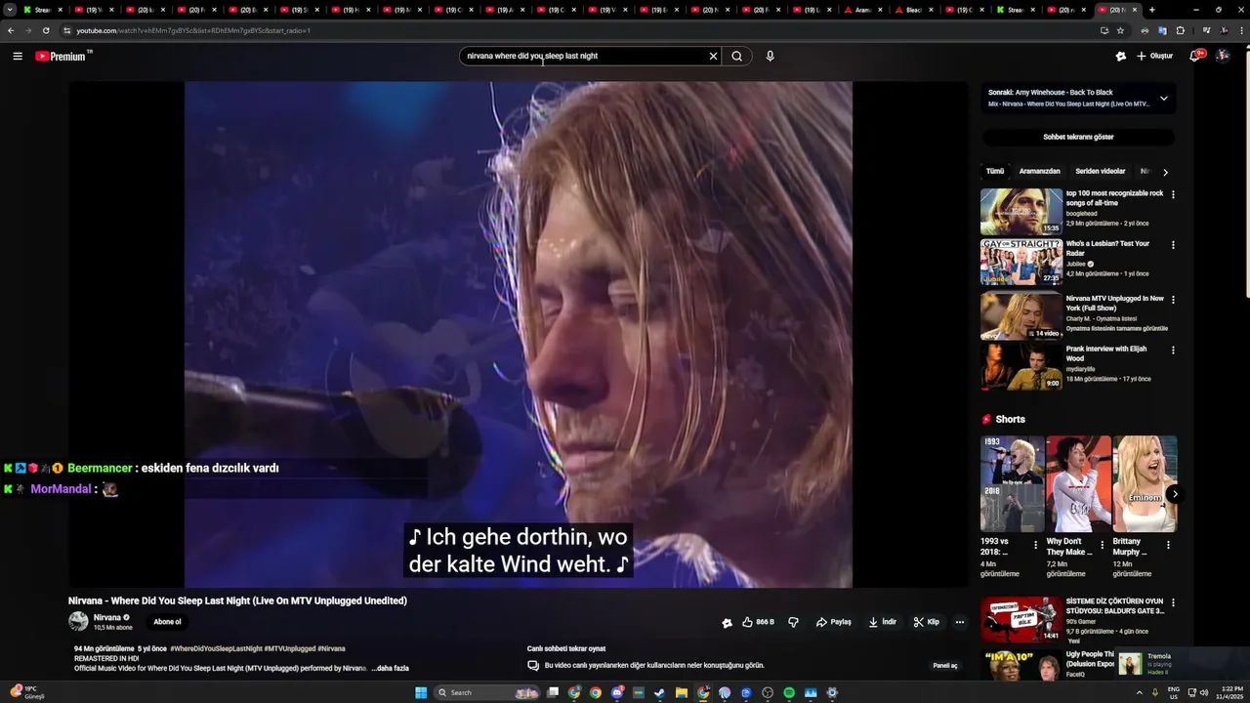Open the #Nirvana hashtag link

coord(331,648)
